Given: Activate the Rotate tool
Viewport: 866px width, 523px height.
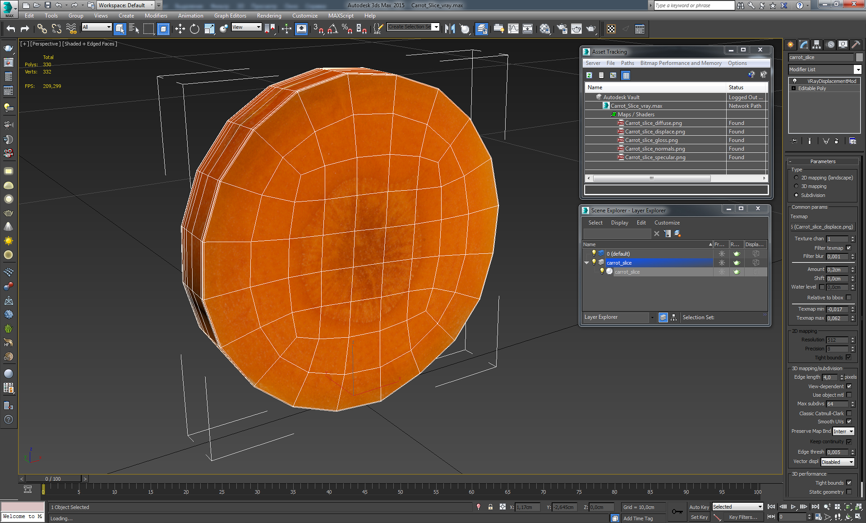Looking at the screenshot, I should point(194,29).
